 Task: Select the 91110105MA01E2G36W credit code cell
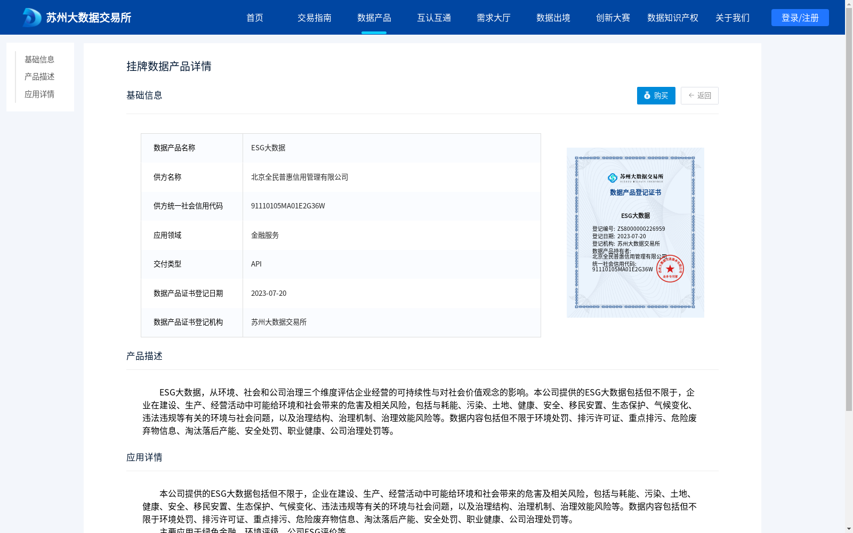[392, 206]
